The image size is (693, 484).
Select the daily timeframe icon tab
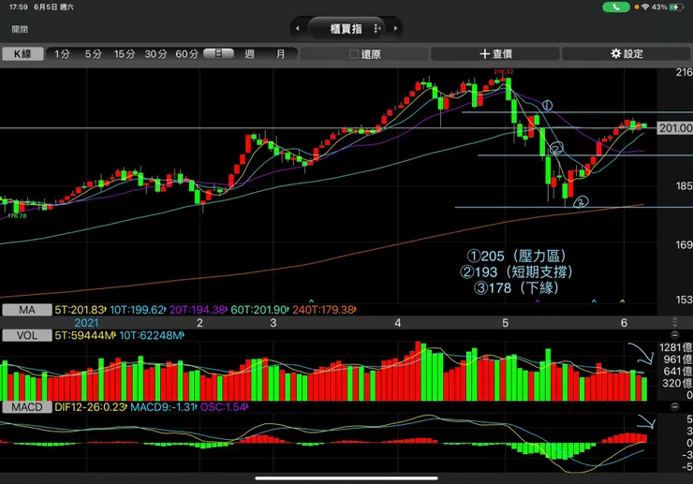point(218,53)
